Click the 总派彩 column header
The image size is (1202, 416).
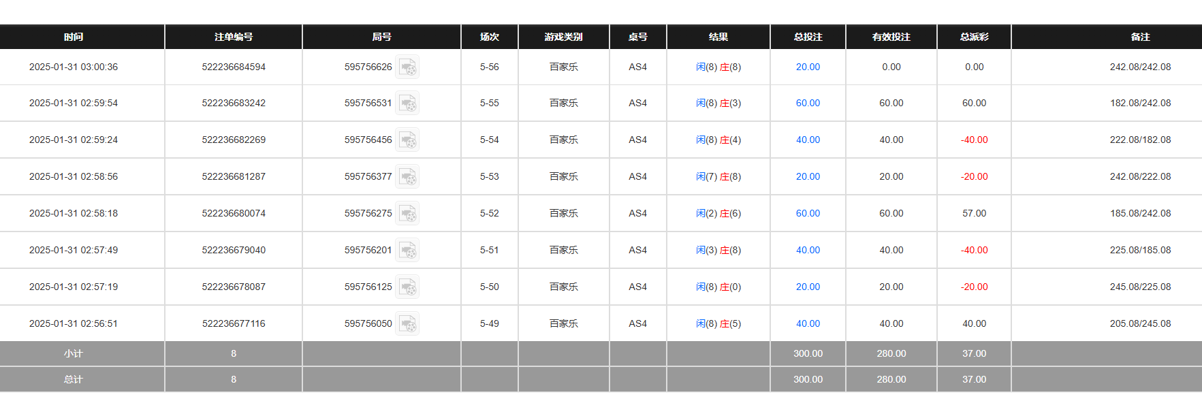pyautogui.click(x=974, y=37)
